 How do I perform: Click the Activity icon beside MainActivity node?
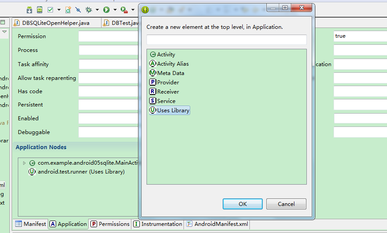[x=33, y=163]
